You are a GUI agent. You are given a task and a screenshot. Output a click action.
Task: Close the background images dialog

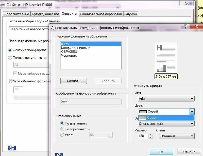click(196, 26)
